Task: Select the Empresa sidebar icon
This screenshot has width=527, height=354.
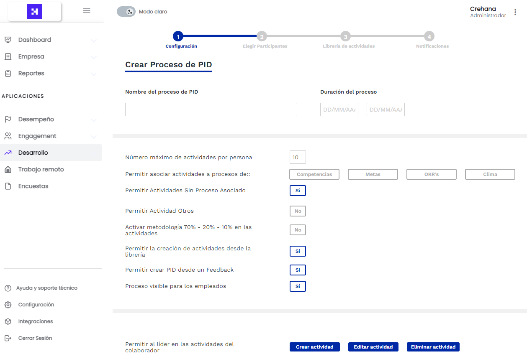Action: pyautogui.click(x=9, y=56)
